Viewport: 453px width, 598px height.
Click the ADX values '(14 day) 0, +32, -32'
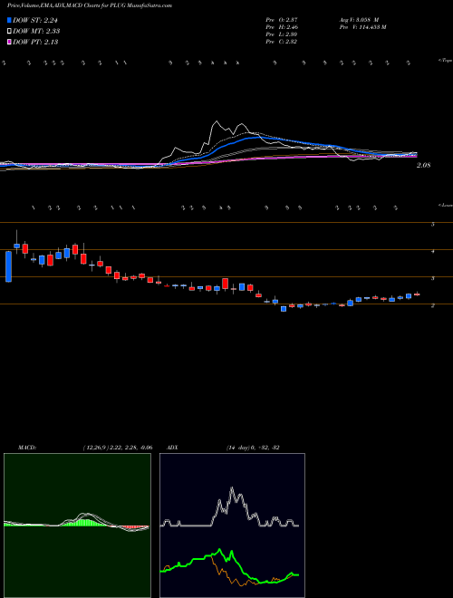[252, 448]
